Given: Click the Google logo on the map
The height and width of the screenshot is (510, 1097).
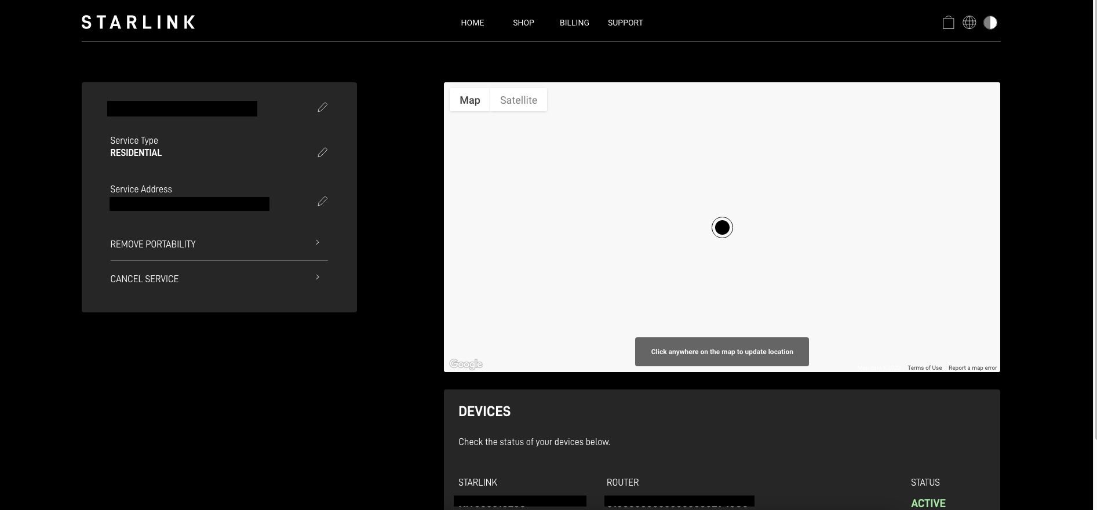Looking at the screenshot, I should (x=466, y=364).
